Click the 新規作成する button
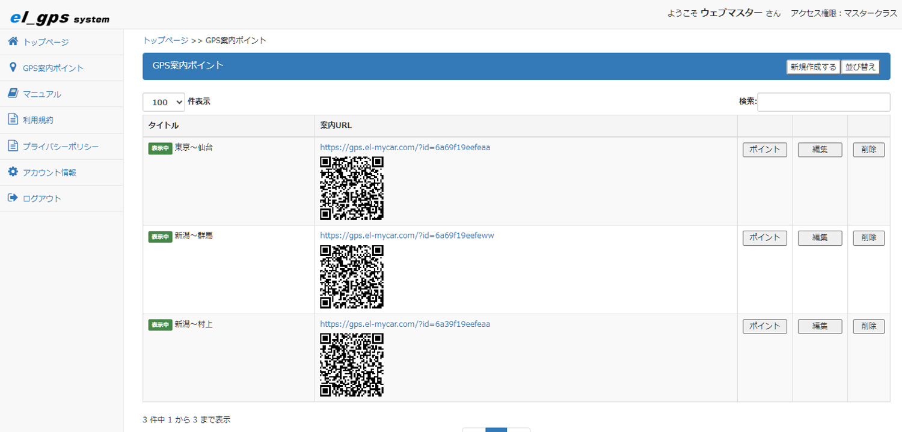This screenshot has width=902, height=432. point(813,67)
